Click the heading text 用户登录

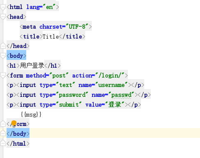(x=32, y=65)
